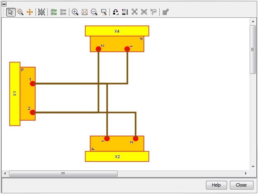Image resolution: width=258 pixels, height=194 pixels.
Task: Select the X4 connector block
Action: pyautogui.click(x=117, y=31)
